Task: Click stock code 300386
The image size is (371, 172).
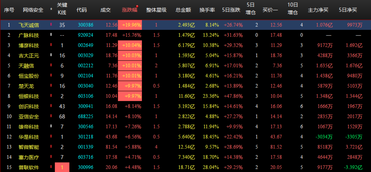Action: 86,25
